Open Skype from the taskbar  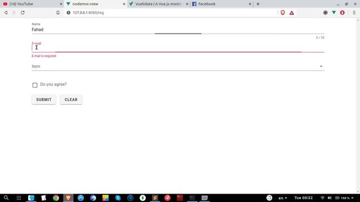pos(118,198)
